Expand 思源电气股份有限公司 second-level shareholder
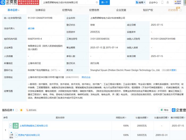 tap(16, 135)
